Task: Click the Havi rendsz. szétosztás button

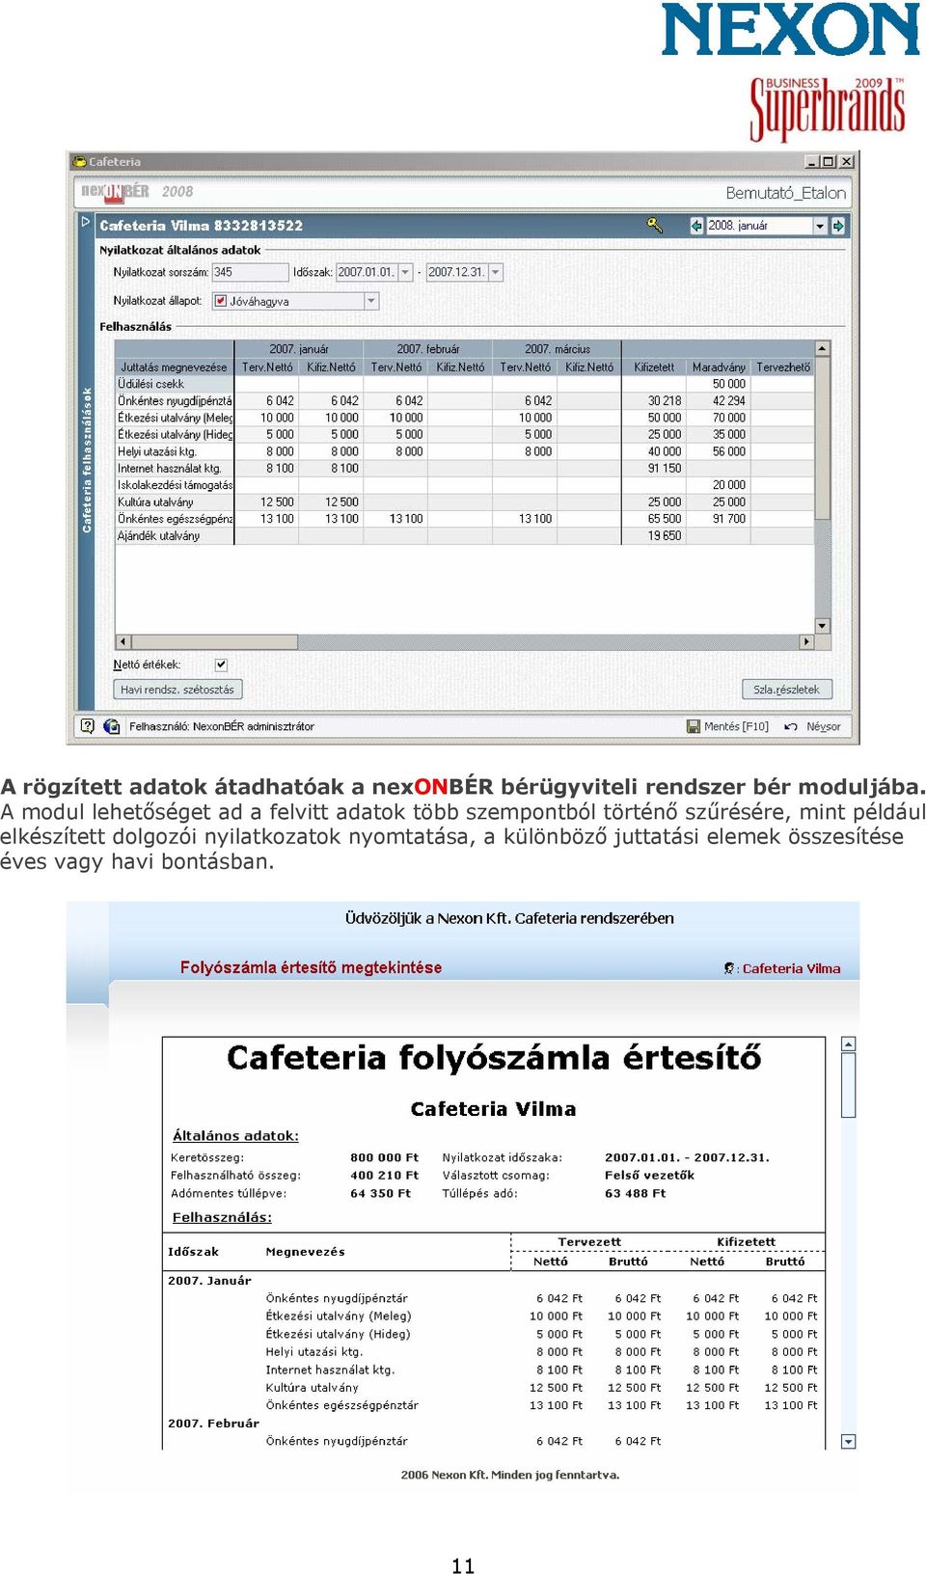Action: pos(177,690)
